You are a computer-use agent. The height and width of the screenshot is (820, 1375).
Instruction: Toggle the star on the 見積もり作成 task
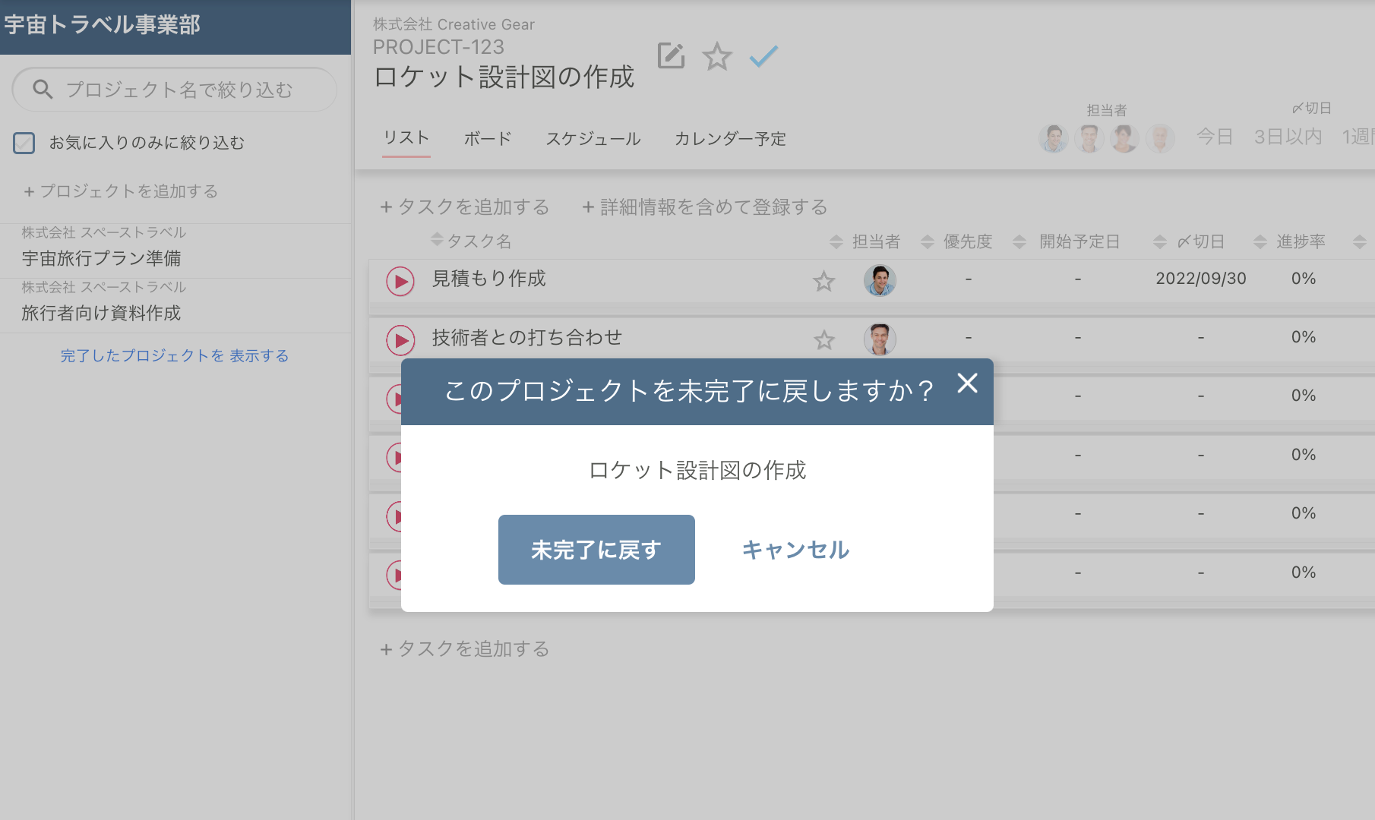[823, 281]
